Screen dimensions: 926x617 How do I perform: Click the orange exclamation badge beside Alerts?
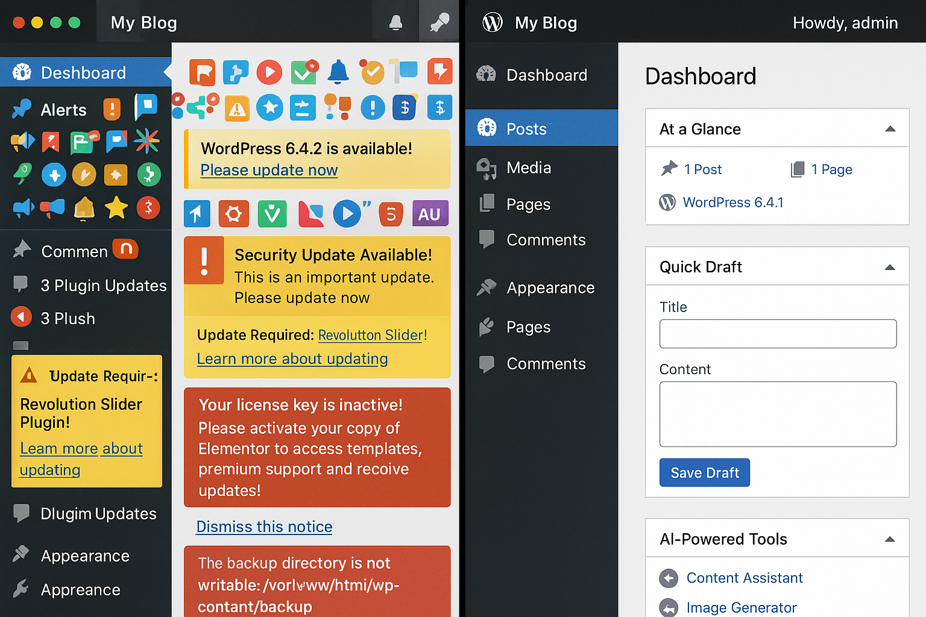coord(112,109)
